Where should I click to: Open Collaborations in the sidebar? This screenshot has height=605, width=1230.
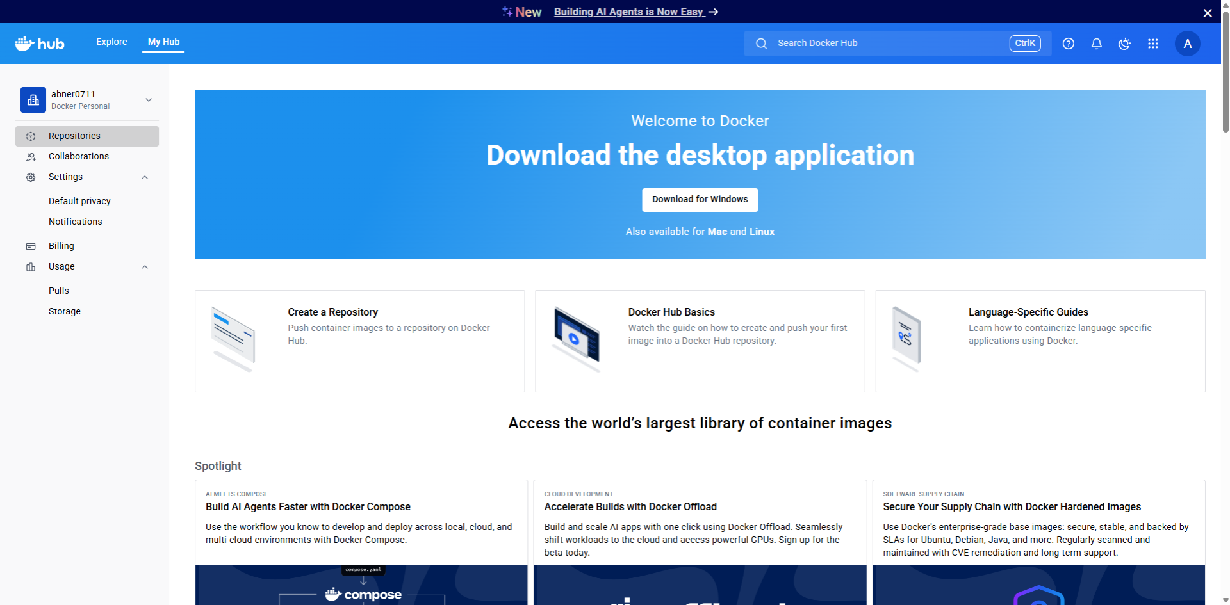pos(87,157)
